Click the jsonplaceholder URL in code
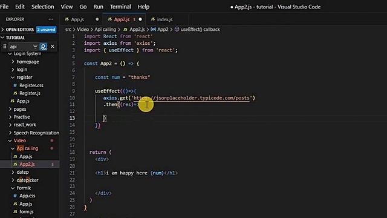This screenshot has height=218, width=387. [x=192, y=98]
